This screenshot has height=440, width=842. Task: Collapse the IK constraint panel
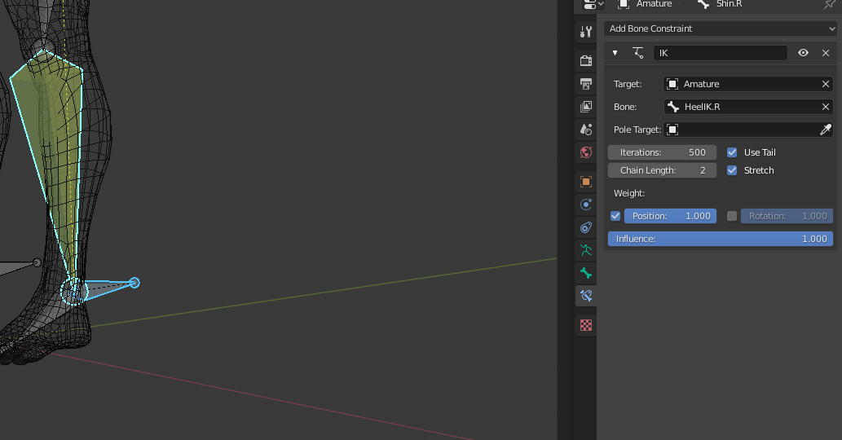tap(615, 53)
